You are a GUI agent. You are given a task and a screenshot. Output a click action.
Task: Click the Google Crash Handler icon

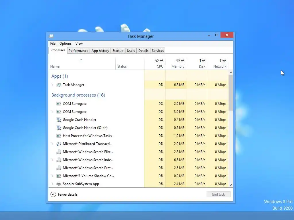click(59, 120)
